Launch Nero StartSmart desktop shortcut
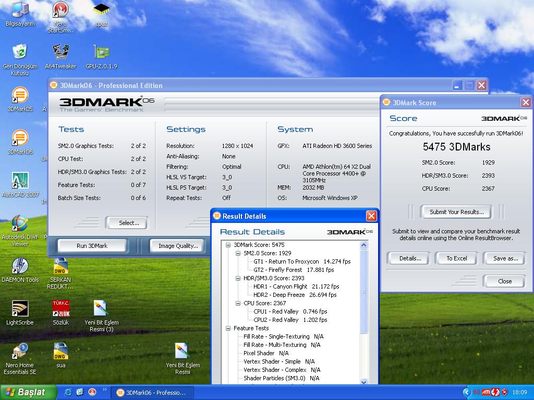The image size is (534, 400). coord(60,17)
